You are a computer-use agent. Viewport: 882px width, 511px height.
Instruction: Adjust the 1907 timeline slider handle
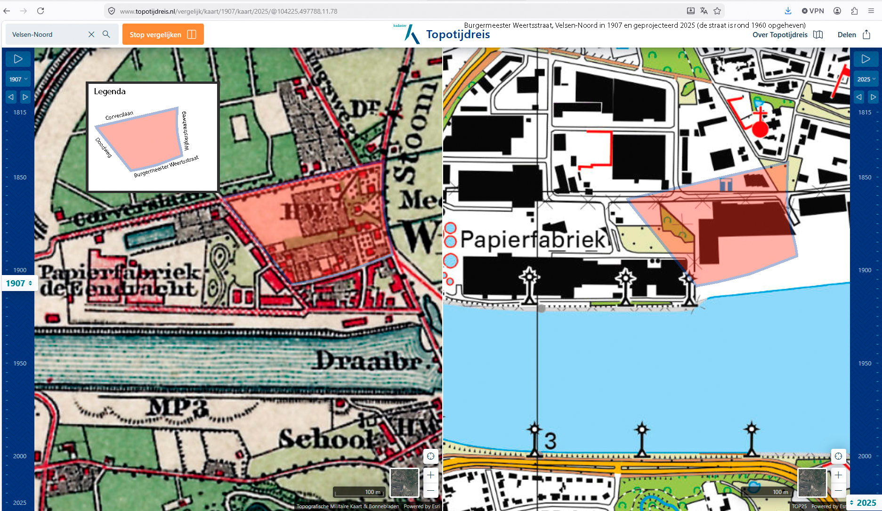click(x=19, y=283)
